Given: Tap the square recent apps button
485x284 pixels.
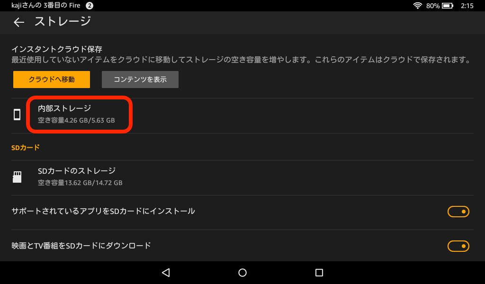Looking at the screenshot, I should [x=319, y=273].
